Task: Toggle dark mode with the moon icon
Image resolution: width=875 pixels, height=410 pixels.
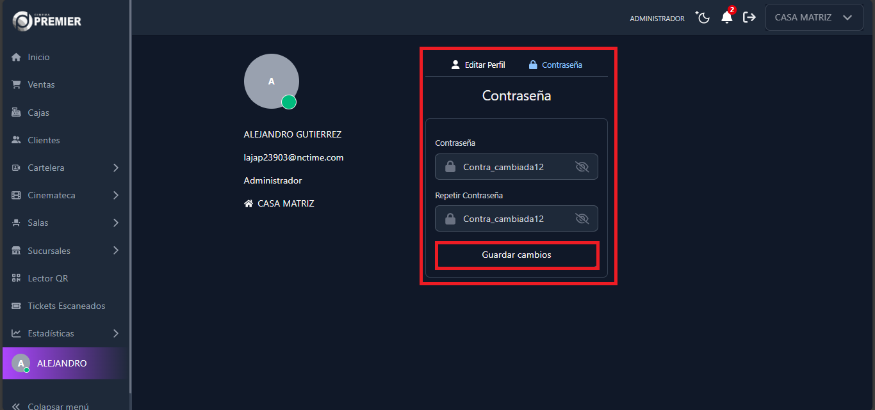Action: (x=703, y=17)
